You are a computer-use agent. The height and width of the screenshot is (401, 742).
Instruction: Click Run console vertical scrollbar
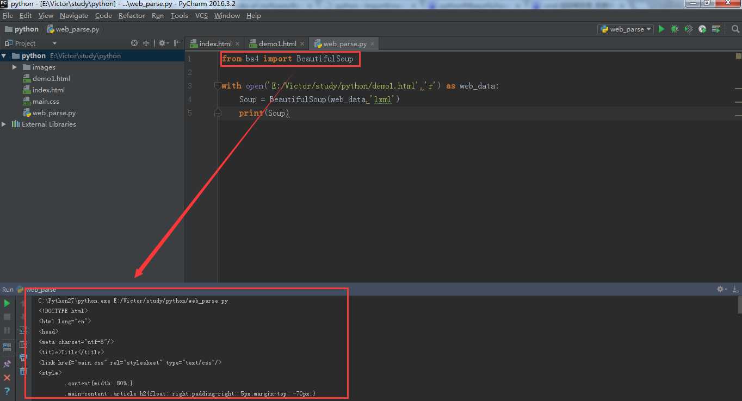739,305
